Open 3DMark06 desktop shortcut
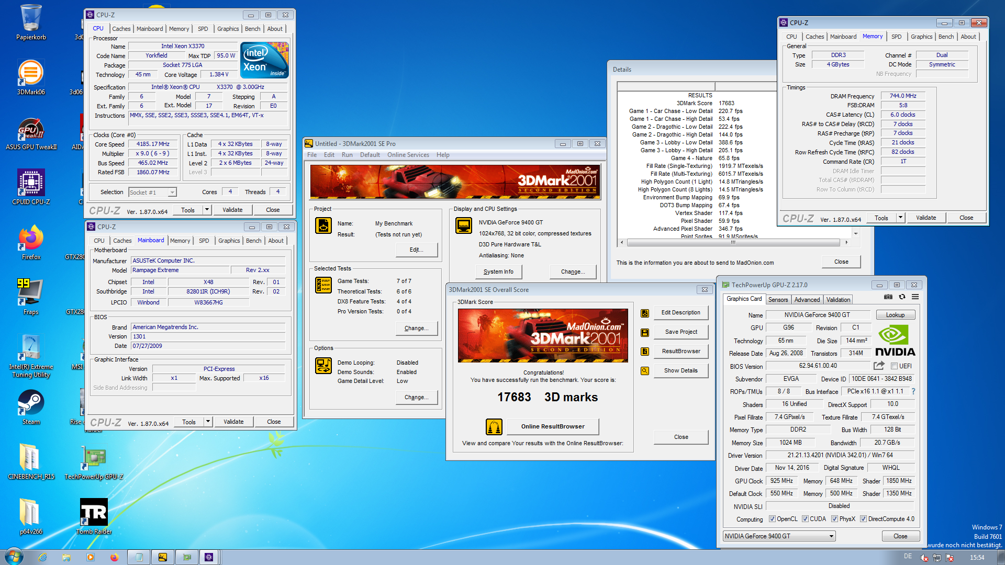 tap(31, 77)
